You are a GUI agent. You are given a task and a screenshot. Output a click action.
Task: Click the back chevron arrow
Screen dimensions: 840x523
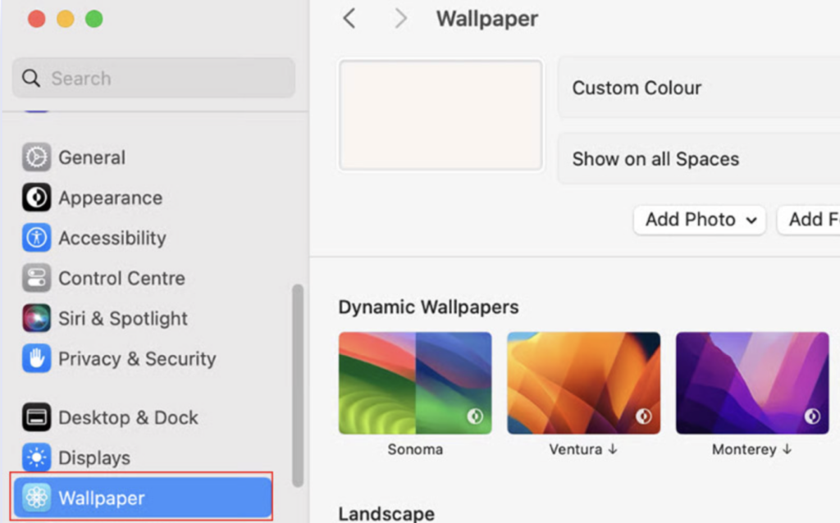(349, 19)
